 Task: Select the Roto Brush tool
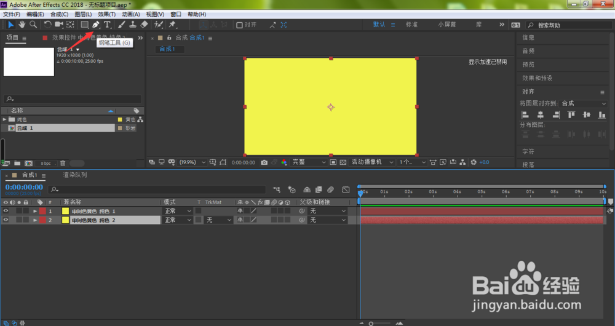(159, 25)
